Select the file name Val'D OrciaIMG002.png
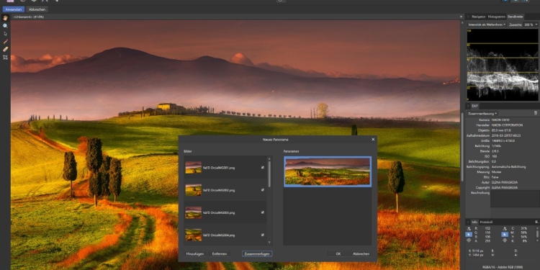 (x=219, y=190)
